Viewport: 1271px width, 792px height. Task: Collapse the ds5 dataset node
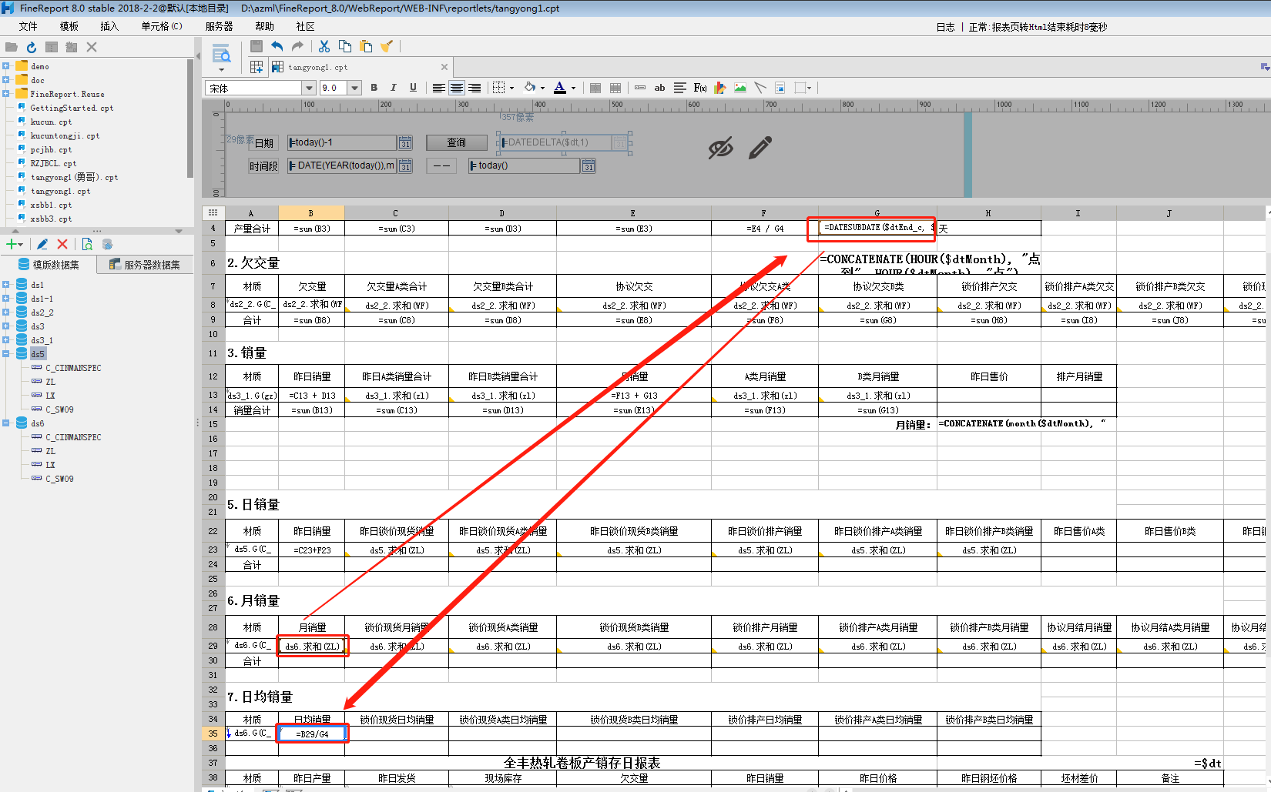pyautogui.click(x=5, y=354)
